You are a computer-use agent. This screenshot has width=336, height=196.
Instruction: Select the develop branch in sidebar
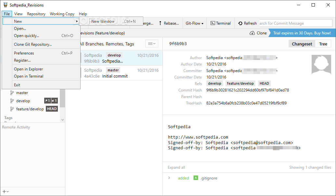point(23,101)
